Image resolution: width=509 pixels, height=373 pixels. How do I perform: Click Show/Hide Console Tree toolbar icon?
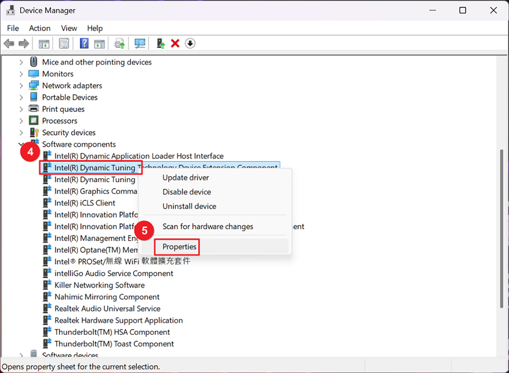(x=44, y=43)
